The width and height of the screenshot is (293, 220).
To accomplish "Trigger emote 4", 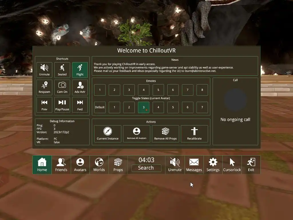I will tap(144, 90).
